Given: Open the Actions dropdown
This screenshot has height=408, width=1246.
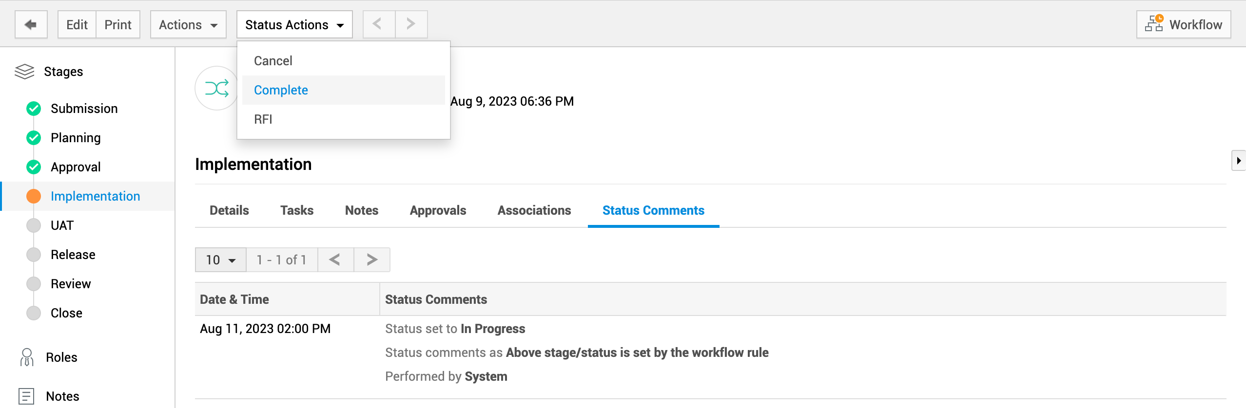Looking at the screenshot, I should (x=188, y=24).
